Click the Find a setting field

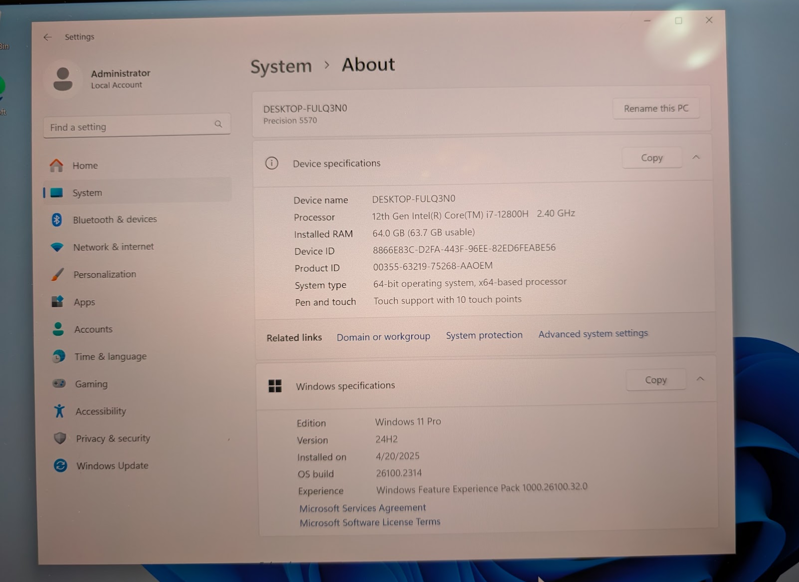point(137,125)
